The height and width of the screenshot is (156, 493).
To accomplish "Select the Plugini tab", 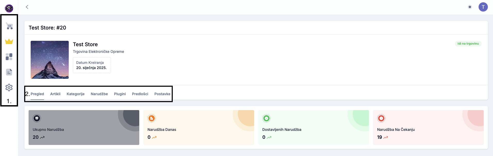I will (120, 94).
